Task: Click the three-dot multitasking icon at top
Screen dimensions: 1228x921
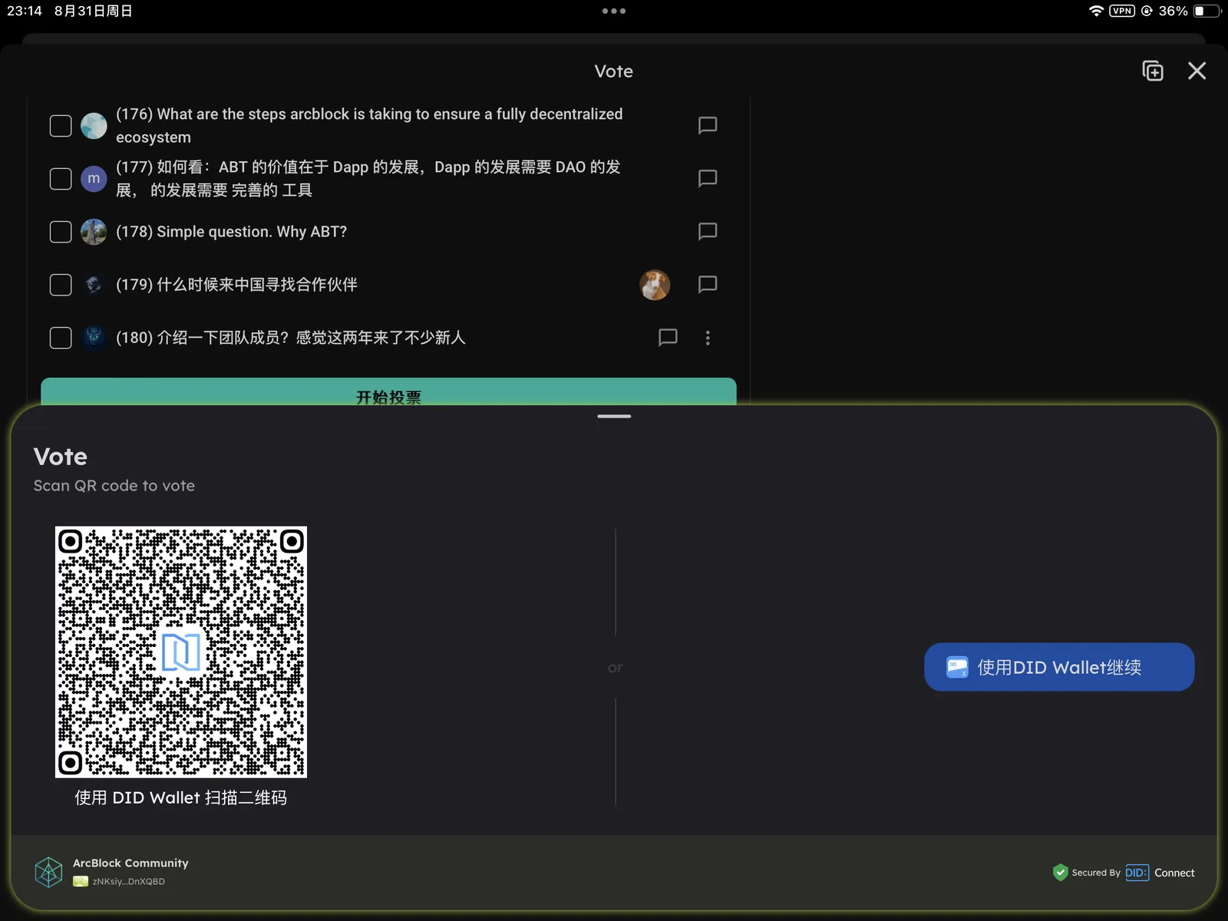Action: (x=614, y=11)
